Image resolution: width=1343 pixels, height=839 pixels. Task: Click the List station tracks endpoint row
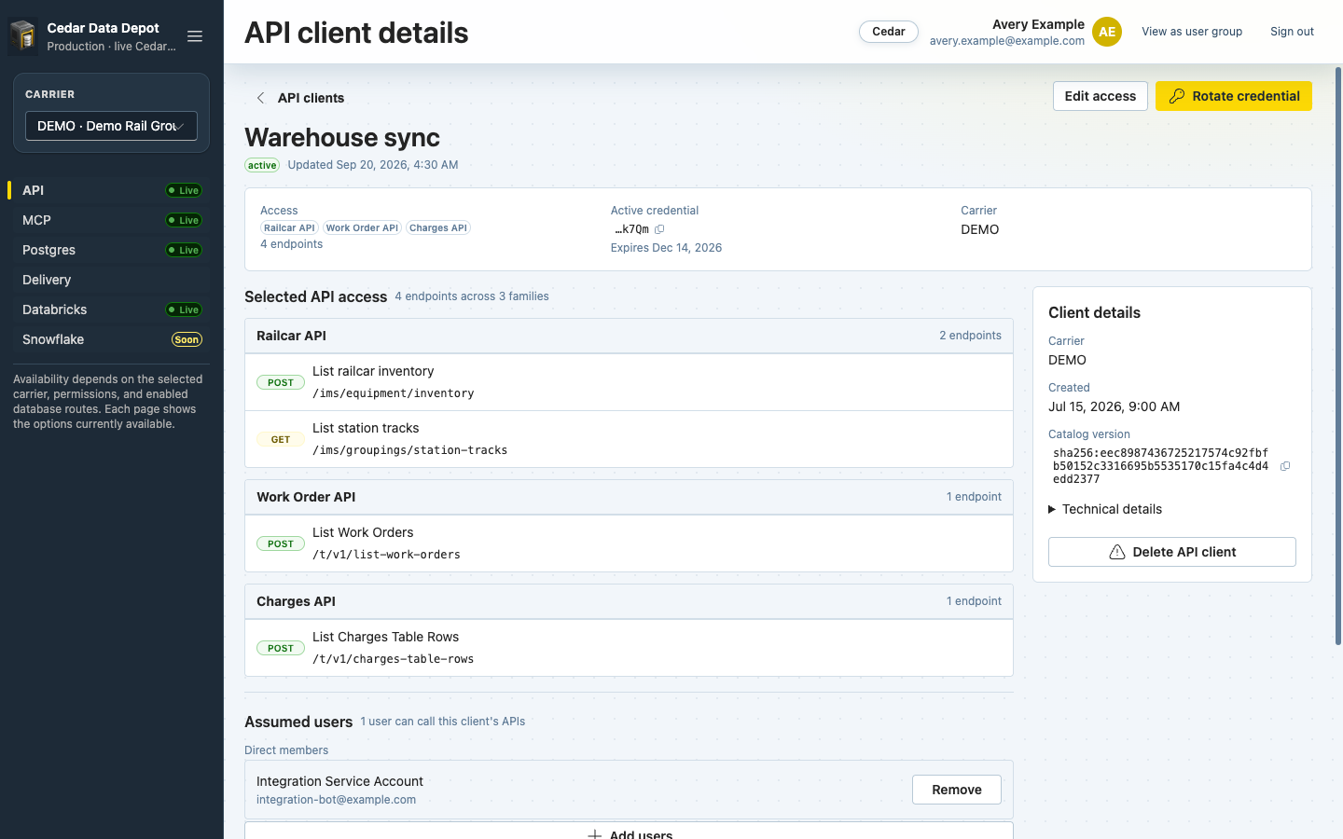tap(629, 439)
